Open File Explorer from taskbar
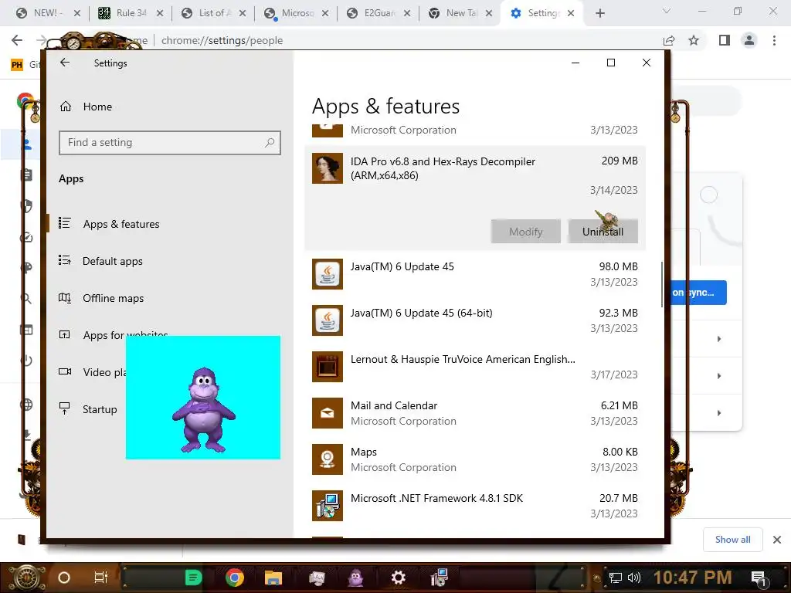 (x=273, y=578)
